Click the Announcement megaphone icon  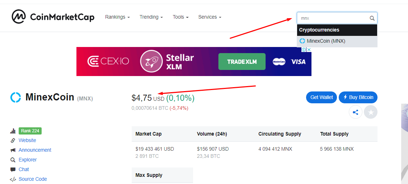(x=13, y=150)
